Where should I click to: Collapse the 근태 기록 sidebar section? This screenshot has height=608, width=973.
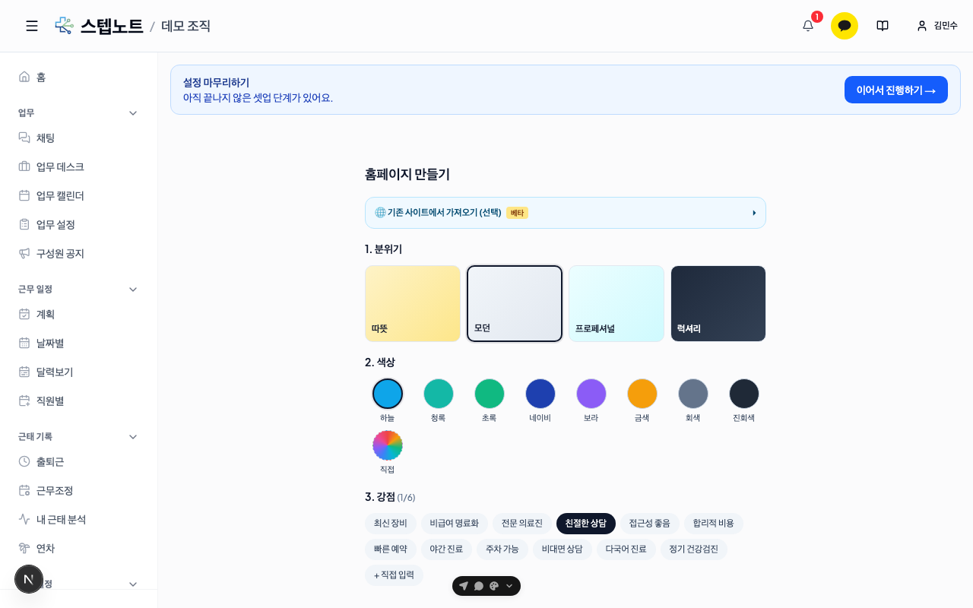(133, 437)
